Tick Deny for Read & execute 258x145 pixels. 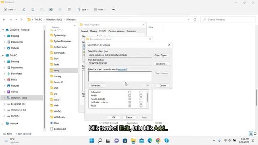[x=141, y=99]
